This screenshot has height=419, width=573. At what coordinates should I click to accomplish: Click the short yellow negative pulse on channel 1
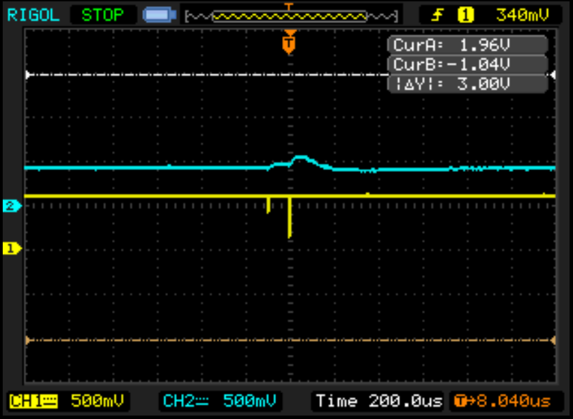click(x=268, y=205)
